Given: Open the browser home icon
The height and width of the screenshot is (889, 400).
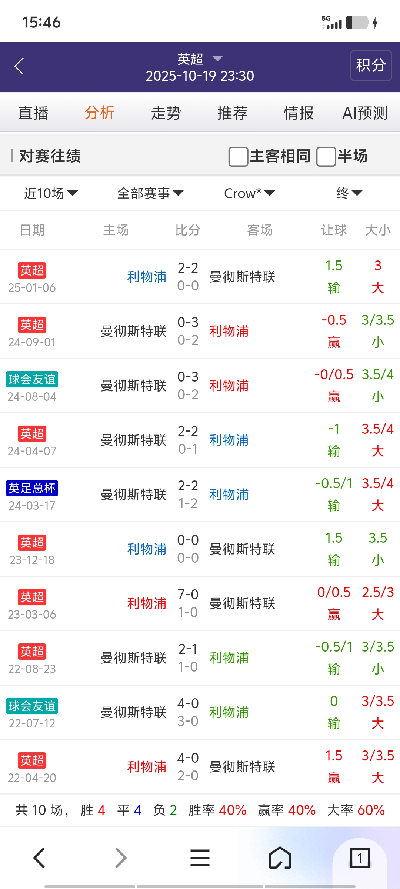Looking at the screenshot, I should tap(280, 858).
